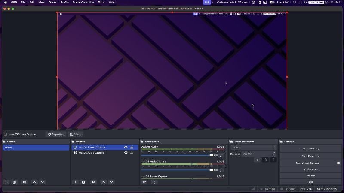Open the Scene Collection menu
344x193 pixels.
pos(83,2)
